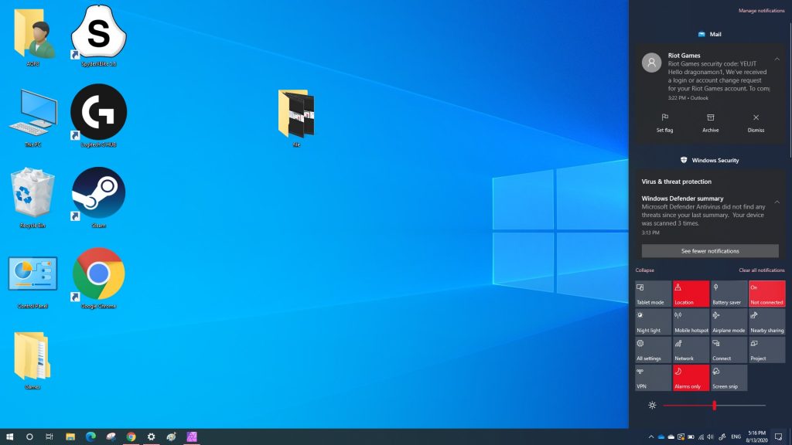
Task: Open Cortana search circle on taskbar
Action: click(x=29, y=437)
